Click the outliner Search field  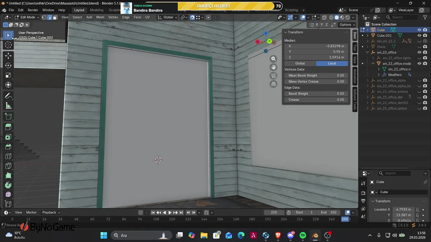402,17
